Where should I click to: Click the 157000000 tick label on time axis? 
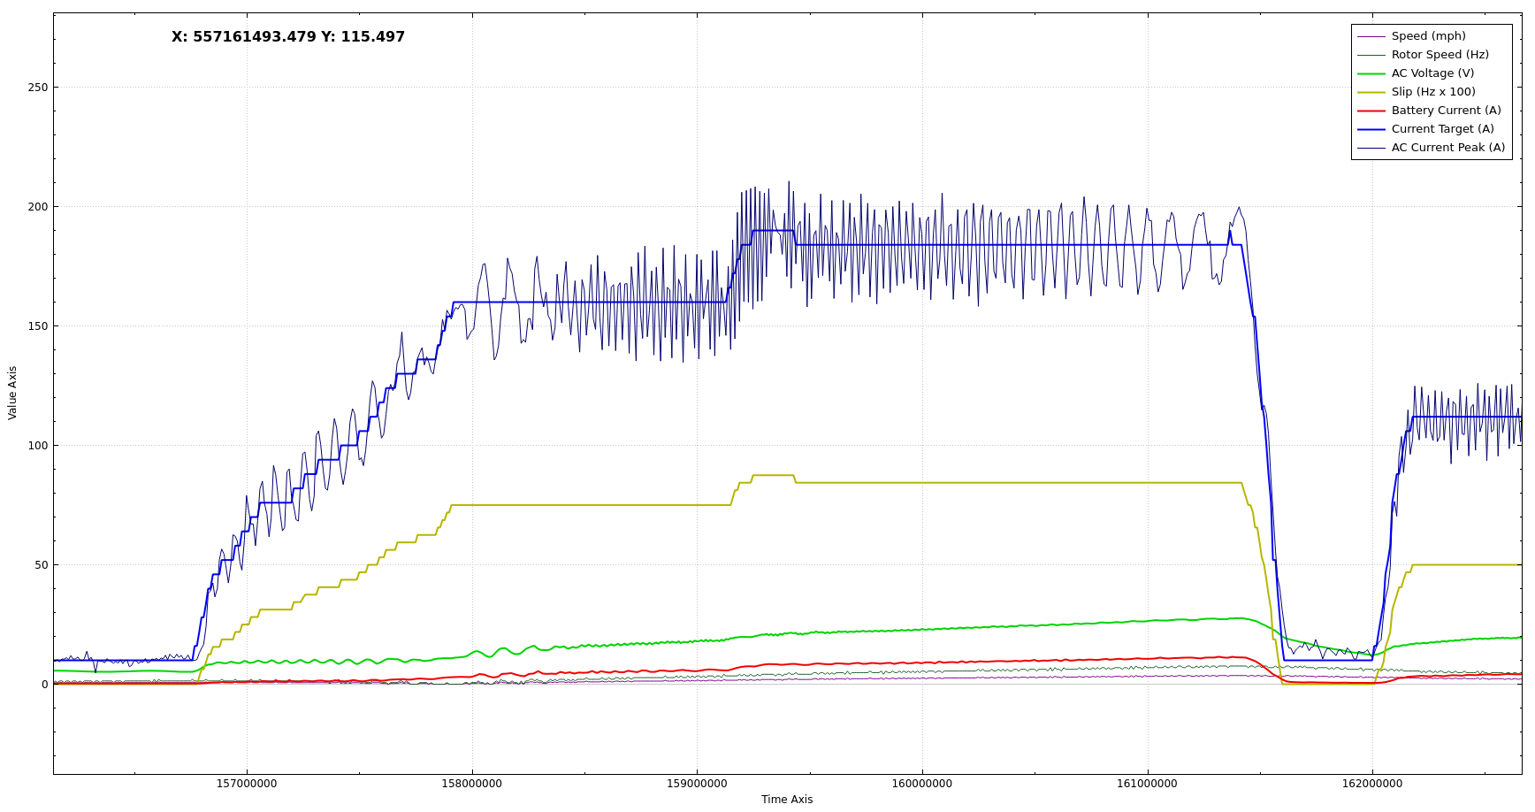[247, 784]
